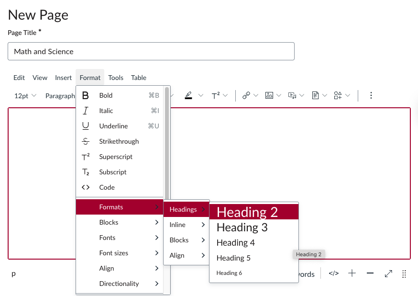
Task: Open the Tools menu
Action: point(115,78)
